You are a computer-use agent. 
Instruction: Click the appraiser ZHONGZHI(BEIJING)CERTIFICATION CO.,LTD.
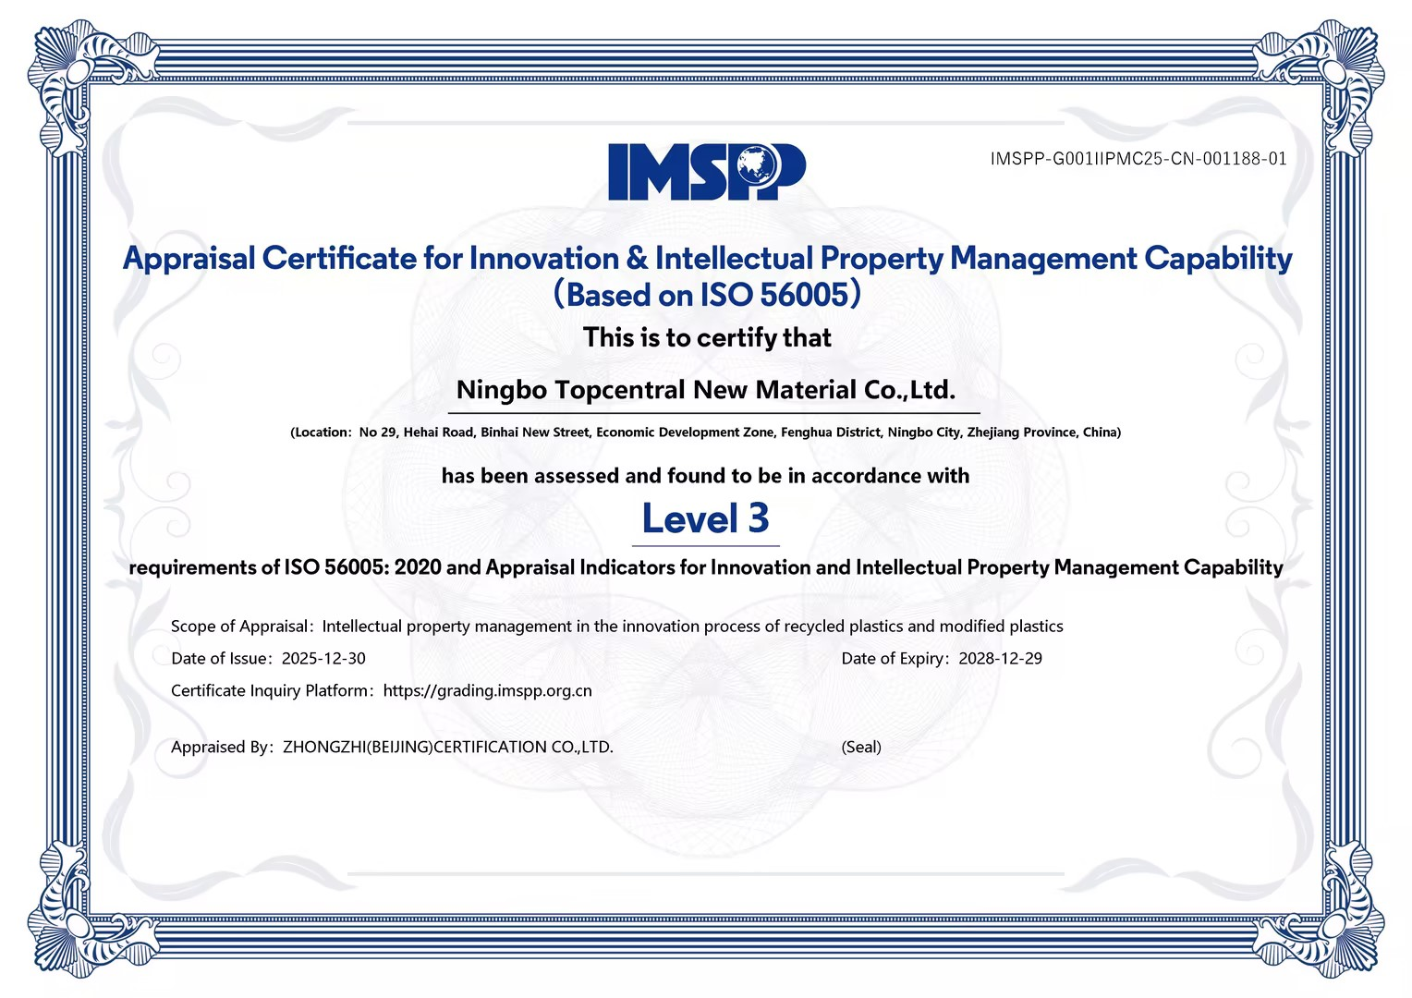447,747
